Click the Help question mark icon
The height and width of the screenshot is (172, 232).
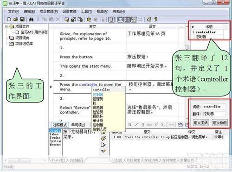(x=156, y=19)
